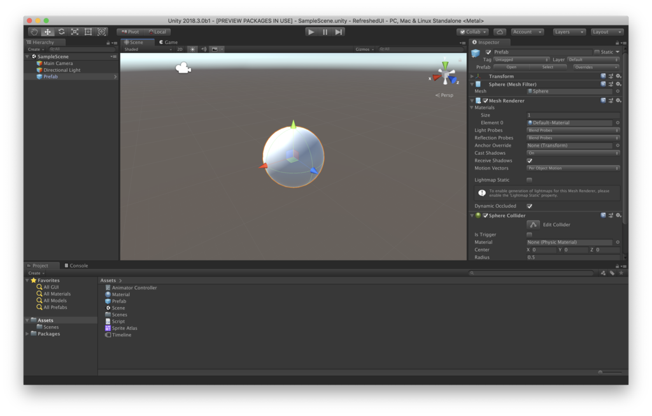
Task: Switch to the Game tab
Action: tap(168, 43)
